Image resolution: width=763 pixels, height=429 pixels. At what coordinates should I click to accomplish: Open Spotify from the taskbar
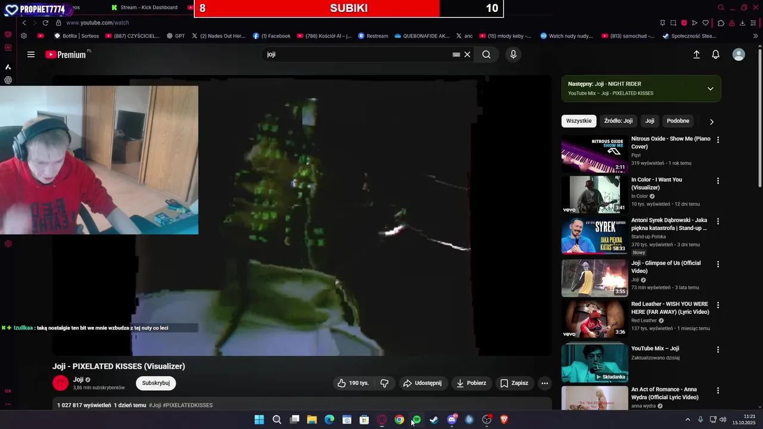point(417,419)
